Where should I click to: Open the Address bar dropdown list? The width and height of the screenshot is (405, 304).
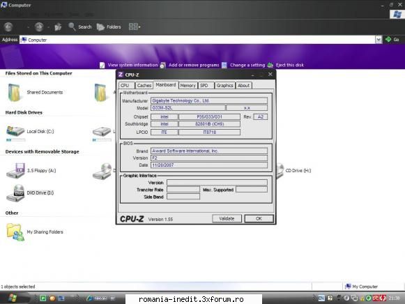pyautogui.click(x=379, y=40)
